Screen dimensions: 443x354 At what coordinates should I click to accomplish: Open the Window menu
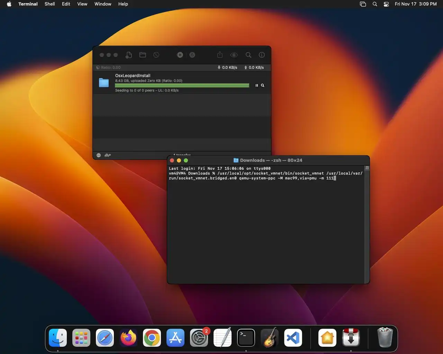coord(103,4)
